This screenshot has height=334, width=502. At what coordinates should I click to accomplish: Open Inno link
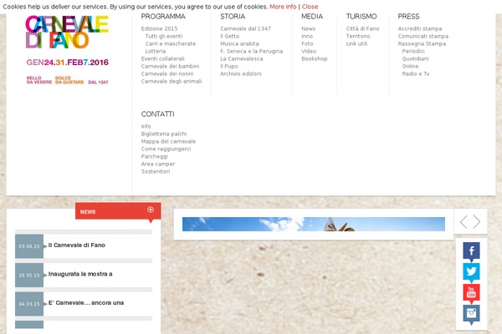tap(307, 36)
